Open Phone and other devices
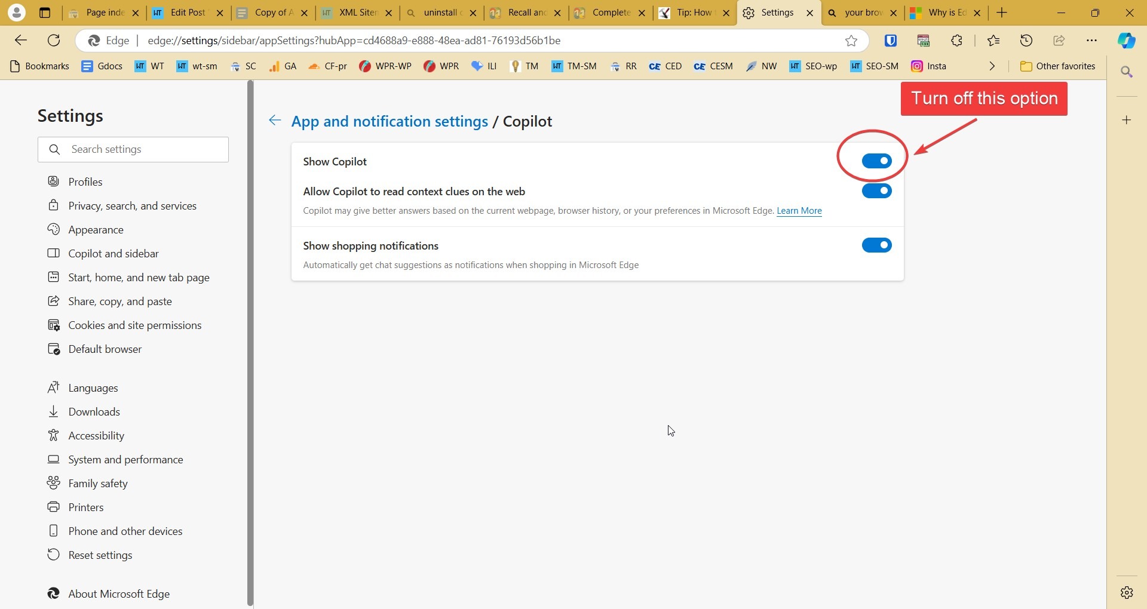 (125, 531)
